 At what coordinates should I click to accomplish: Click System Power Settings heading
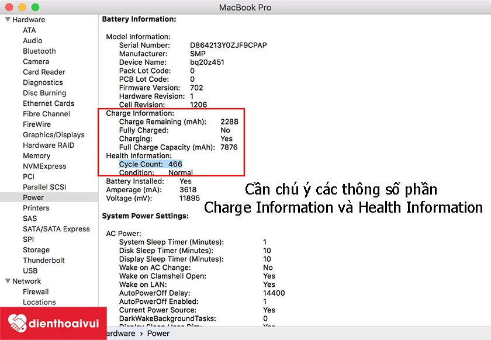(146, 216)
